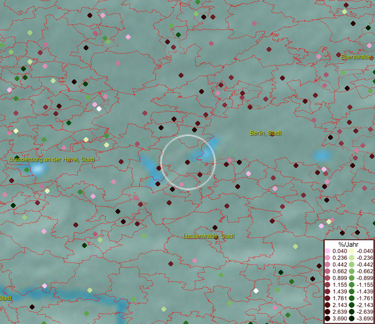Click the 3.690 darkest red legend swatch
The height and width of the screenshot is (324, 375).
[328, 319]
